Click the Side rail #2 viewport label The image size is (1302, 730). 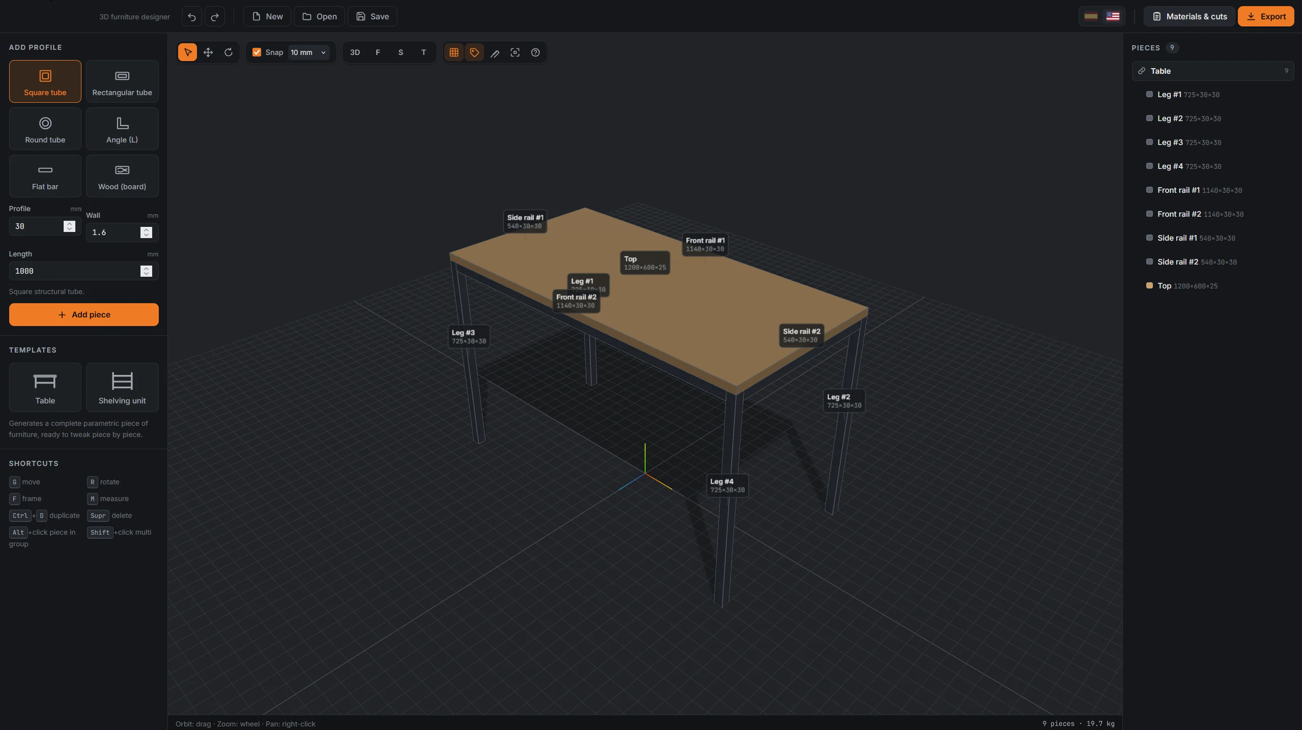[801, 336]
